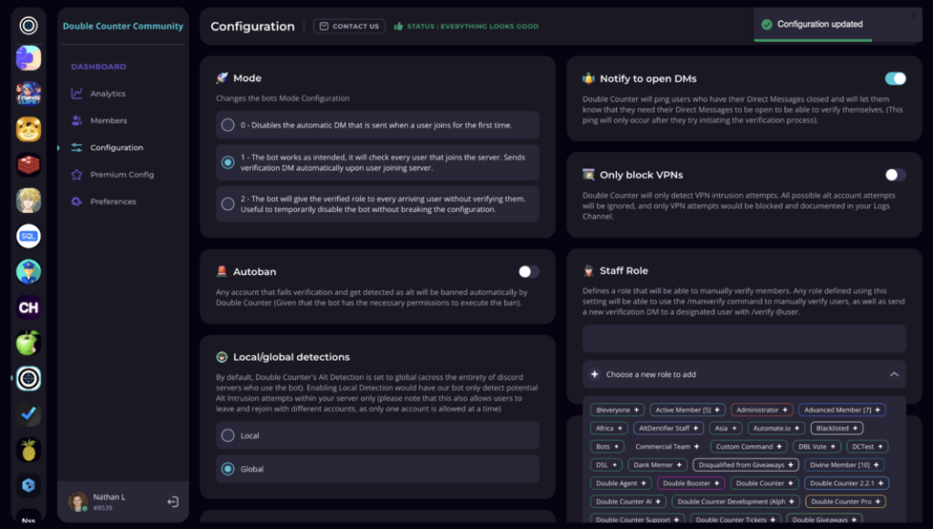Click the bell icon next to Autoban

(x=223, y=270)
